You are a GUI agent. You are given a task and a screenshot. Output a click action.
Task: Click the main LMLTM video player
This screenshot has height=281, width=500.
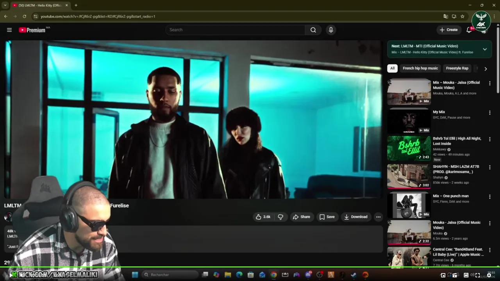[193, 119]
